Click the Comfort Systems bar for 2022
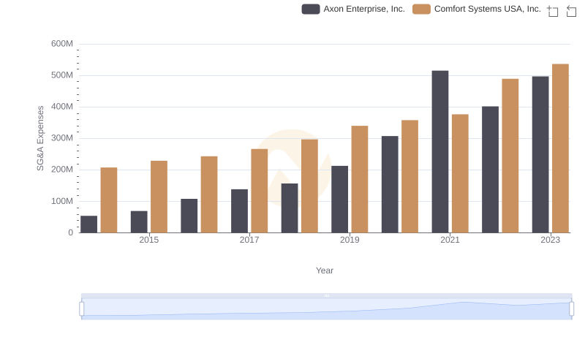This screenshot has height=337, width=585. [510, 156]
